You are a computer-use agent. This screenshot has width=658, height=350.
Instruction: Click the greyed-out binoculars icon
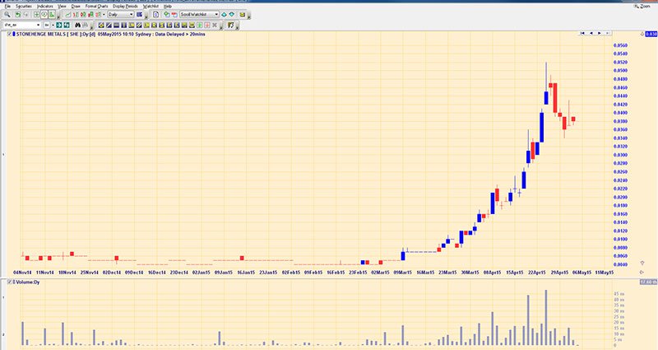pyautogui.click(x=86, y=25)
